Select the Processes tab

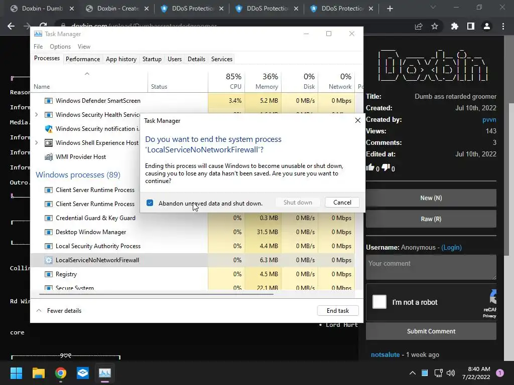tap(47, 58)
